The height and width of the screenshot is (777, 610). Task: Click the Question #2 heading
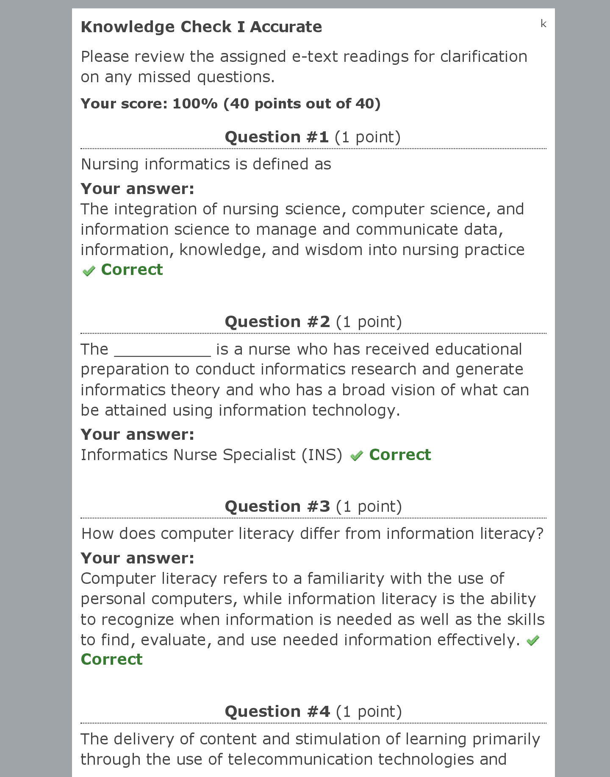coord(313,322)
